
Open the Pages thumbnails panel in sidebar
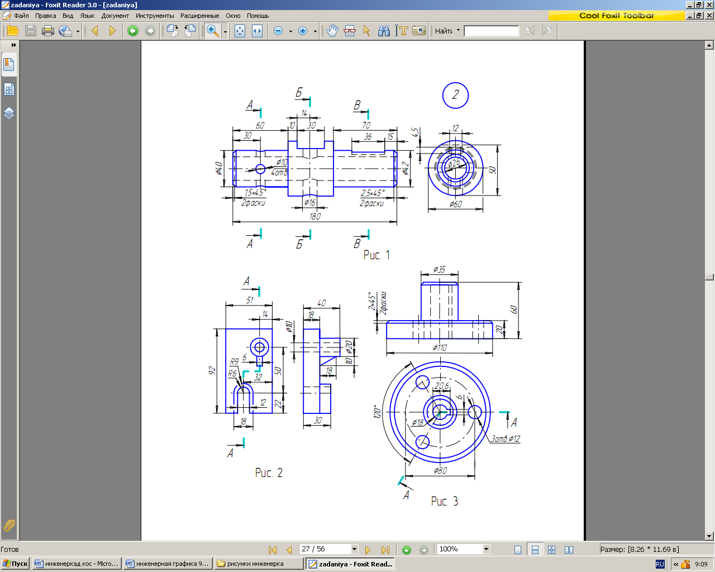(x=9, y=89)
